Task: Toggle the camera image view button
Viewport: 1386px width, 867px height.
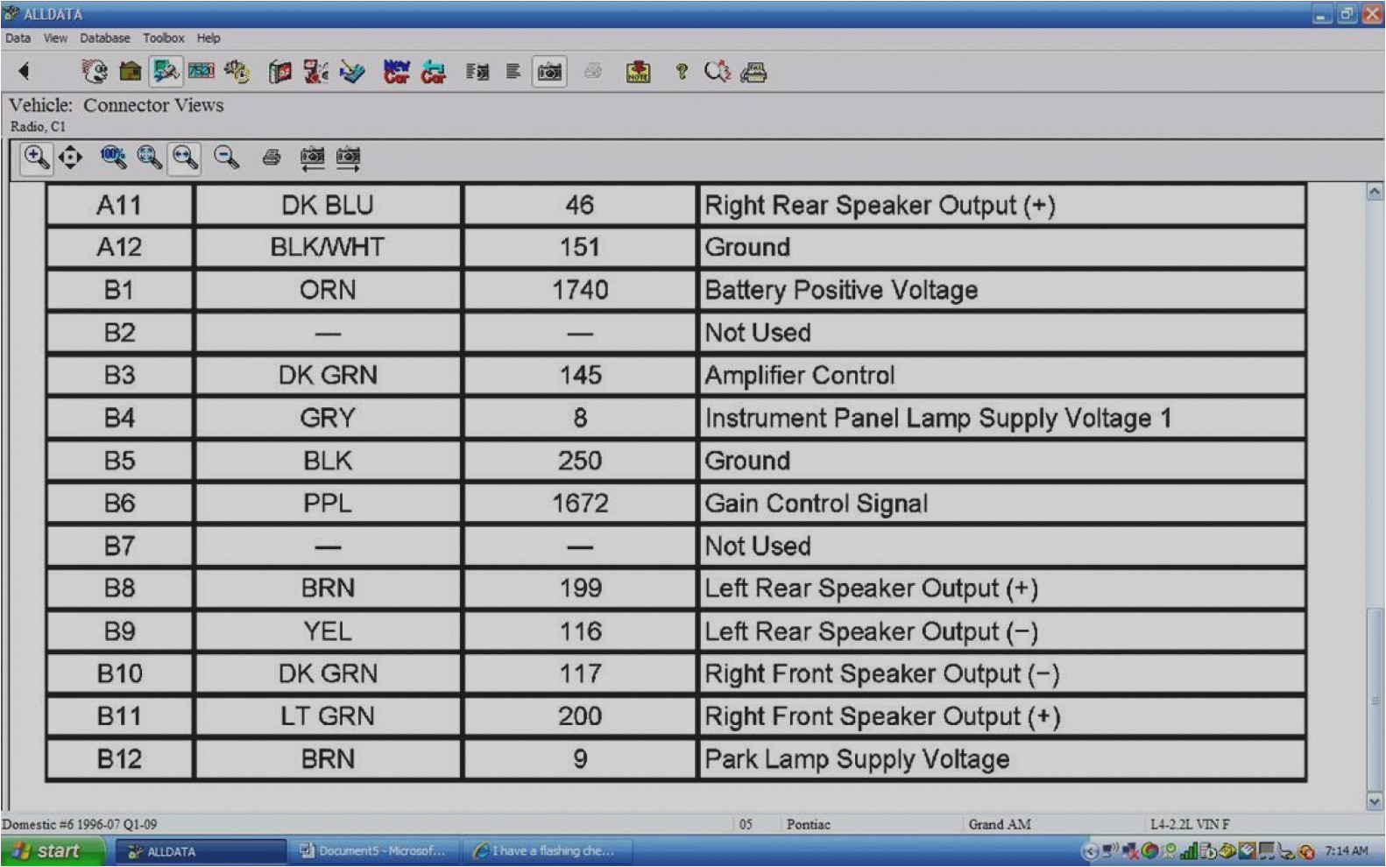Action: click(549, 72)
